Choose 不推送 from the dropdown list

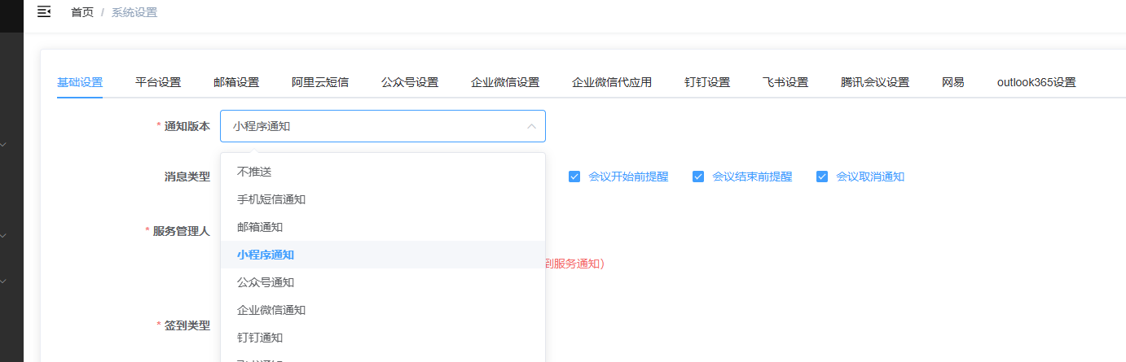254,172
